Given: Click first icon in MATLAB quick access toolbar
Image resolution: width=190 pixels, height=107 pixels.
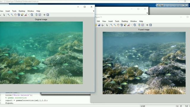Looking at the screenshot, I should click(159, 5).
